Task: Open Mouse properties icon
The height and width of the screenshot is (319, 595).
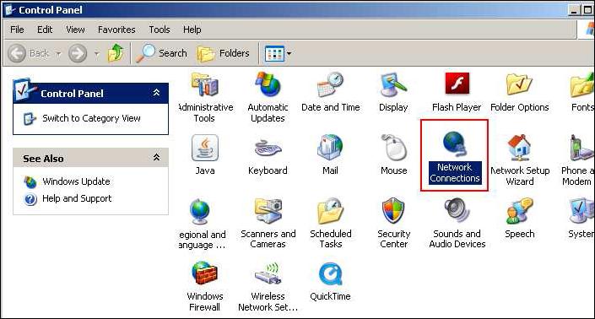Action: click(x=394, y=154)
